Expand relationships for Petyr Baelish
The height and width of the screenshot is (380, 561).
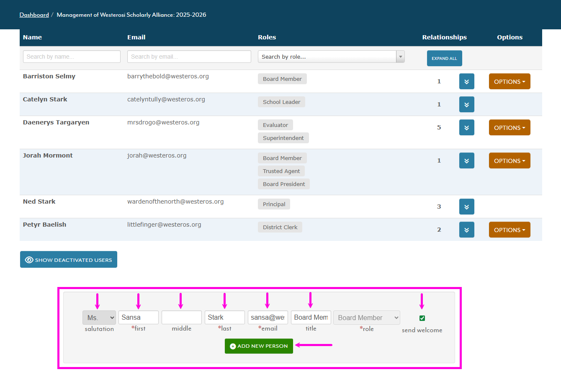coord(466,230)
